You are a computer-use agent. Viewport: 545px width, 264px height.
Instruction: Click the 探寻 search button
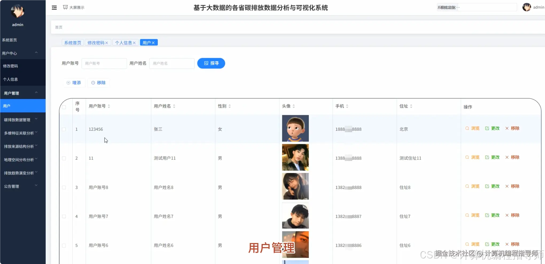click(211, 63)
